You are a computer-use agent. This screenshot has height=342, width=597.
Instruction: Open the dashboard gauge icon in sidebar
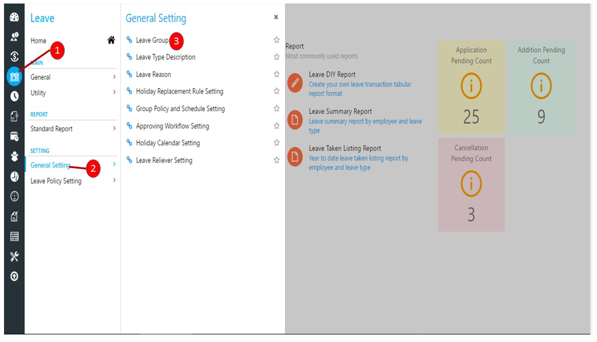click(14, 17)
